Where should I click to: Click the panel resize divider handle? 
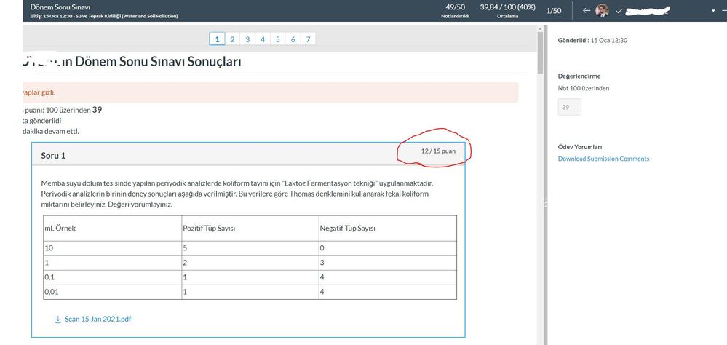tap(545, 206)
